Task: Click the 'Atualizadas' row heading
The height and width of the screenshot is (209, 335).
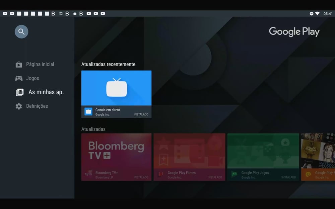Action: click(93, 129)
